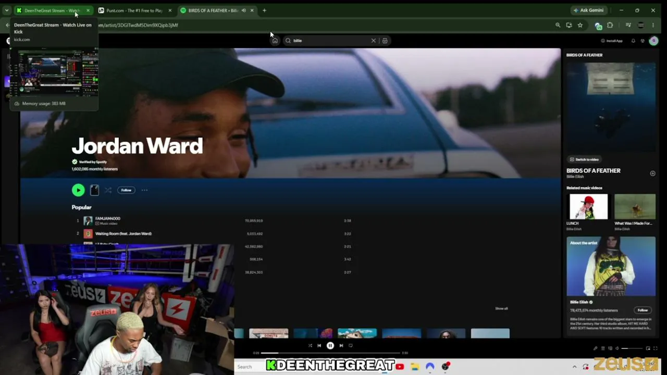Viewport: 667px width, 375px height.
Task: Open the Chrome three-dot menu
Action: point(653,25)
